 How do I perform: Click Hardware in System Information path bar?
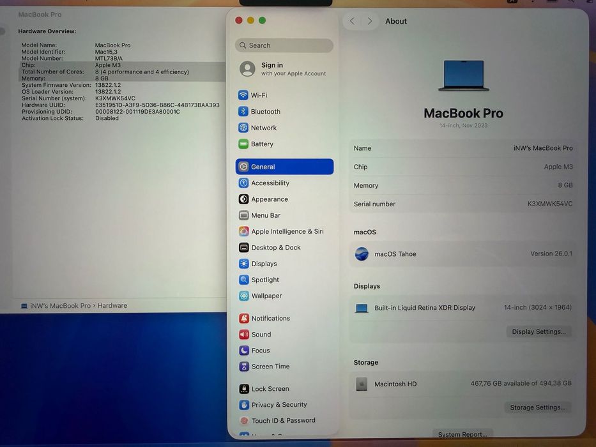pyautogui.click(x=112, y=306)
